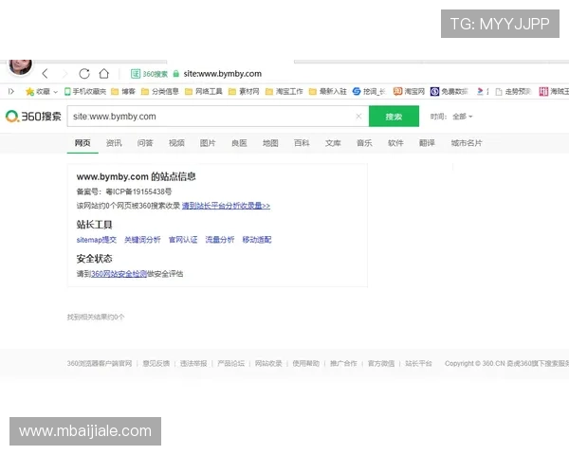Image resolution: width=569 pixels, height=455 pixels.
Task: Open footer link 意见反馈
Action: click(156, 364)
